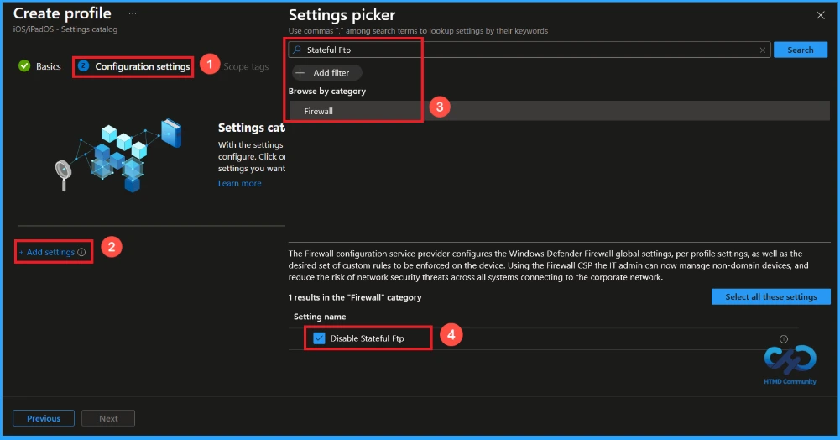This screenshot has height=440, width=840.
Task: Focus the settings search input field
Action: pyautogui.click(x=530, y=50)
